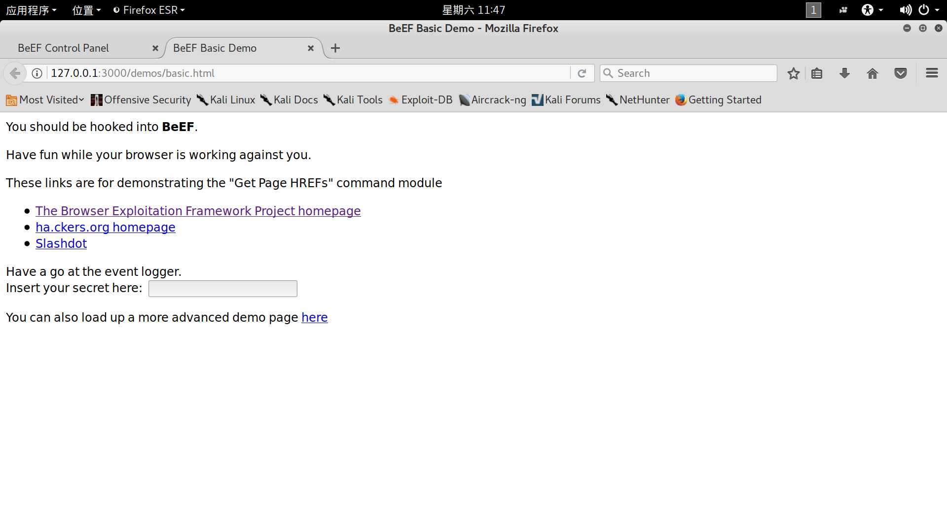Open the volume indicator in top panel
This screenshot has width=947, height=532.
pos(905,10)
